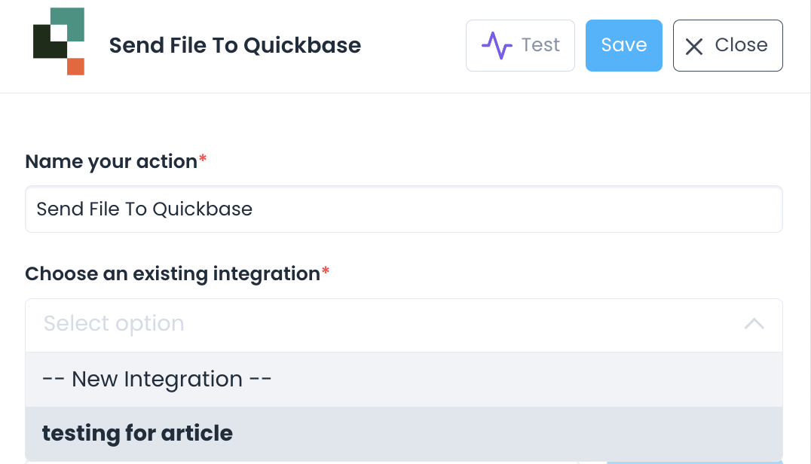Image resolution: width=811 pixels, height=464 pixels.
Task: Click the "Name your action" label
Action: tap(111, 161)
